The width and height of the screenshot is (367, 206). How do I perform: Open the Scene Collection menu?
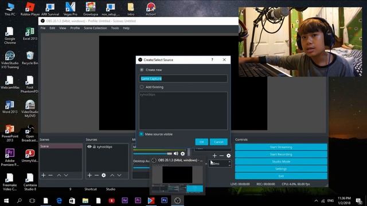pos(95,28)
